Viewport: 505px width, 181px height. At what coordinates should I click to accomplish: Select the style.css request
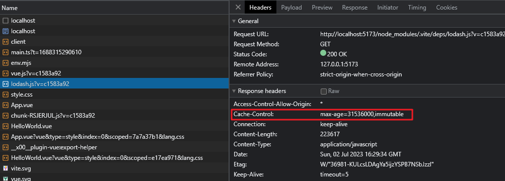click(114, 95)
